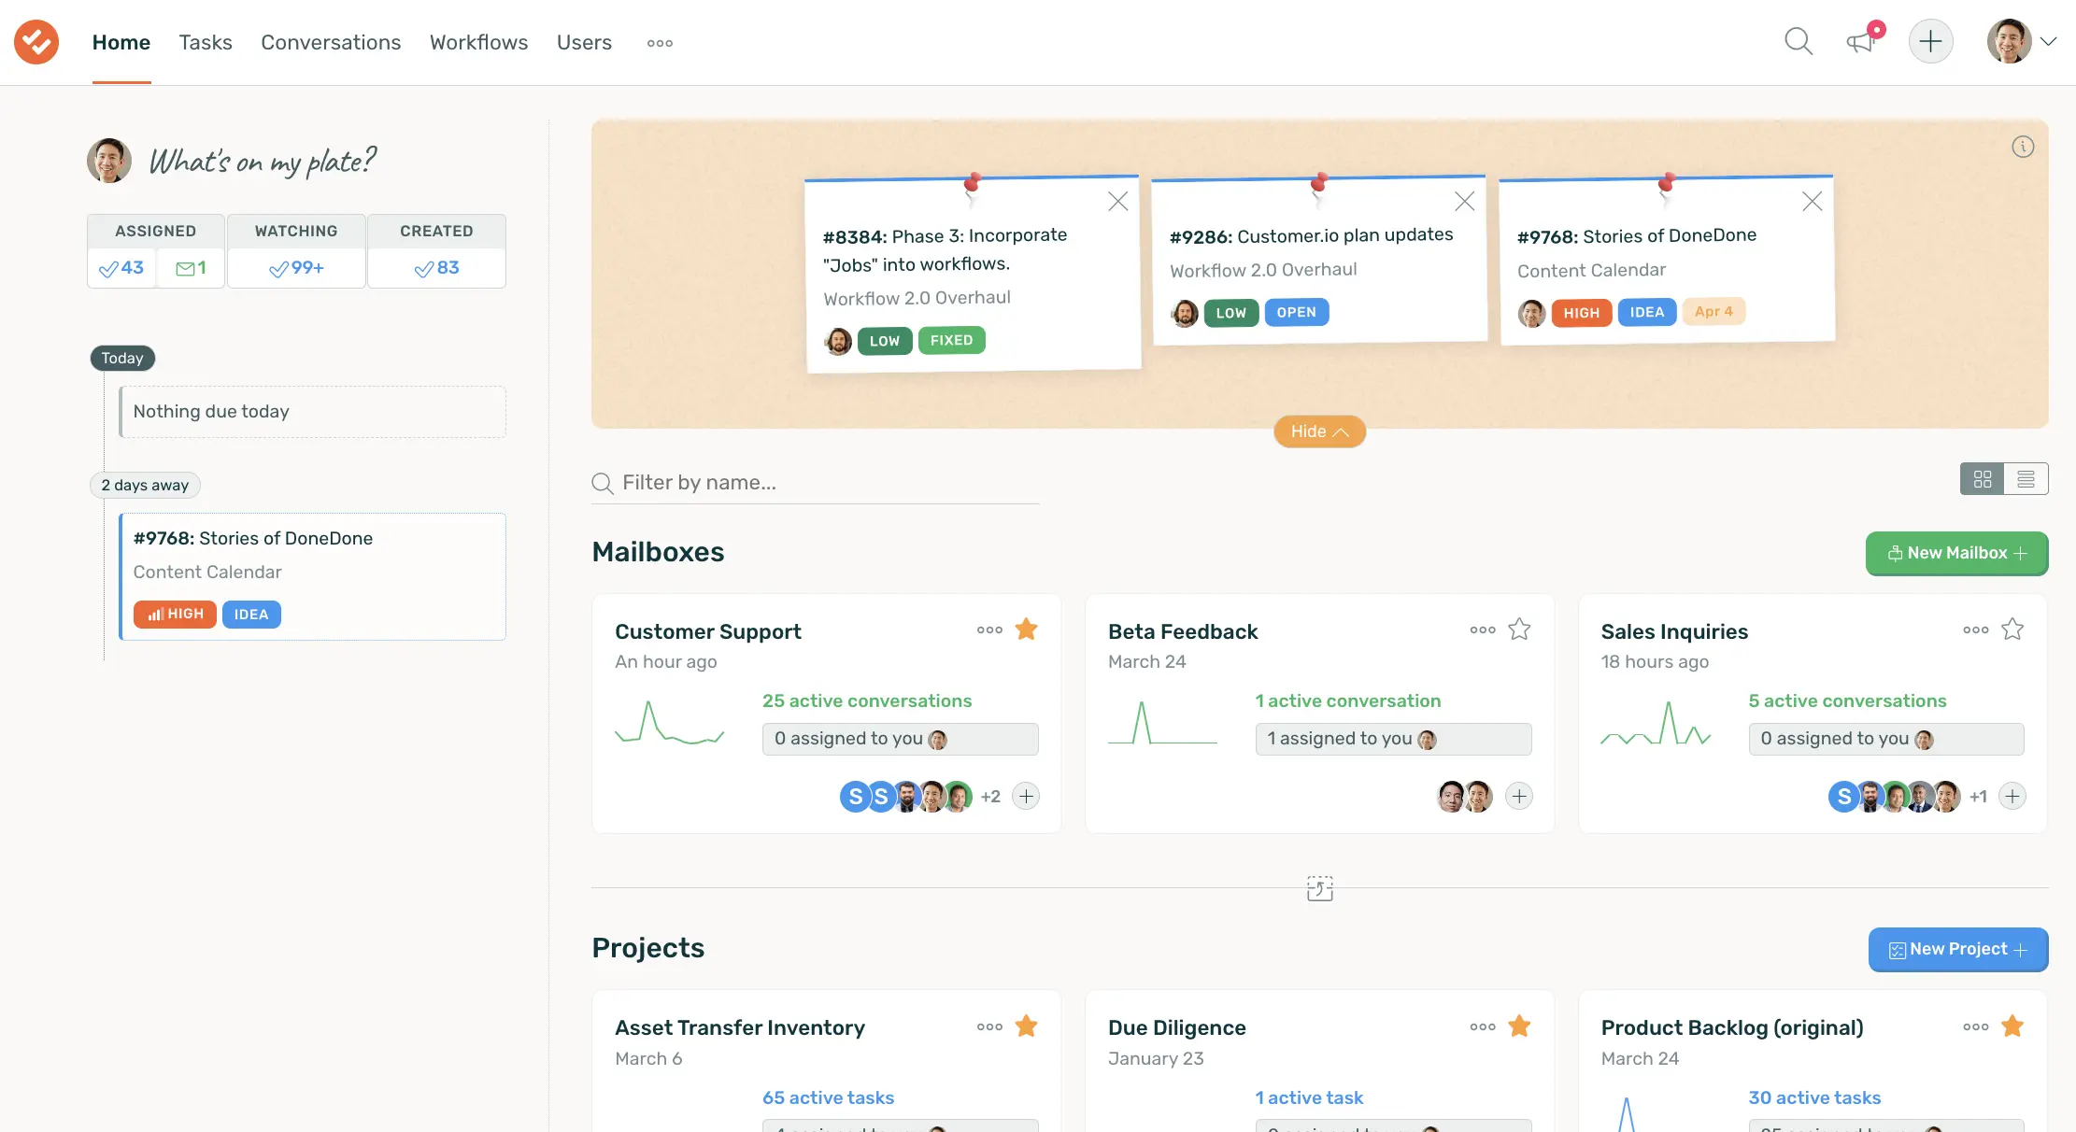Click the HIGH priority tag in timeline card
The height and width of the screenshot is (1132, 2076).
tap(175, 615)
